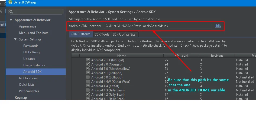Open the HTTP Proxy settings page
Image resolution: width=256 pixels, height=124 pixels.
coord(32,52)
